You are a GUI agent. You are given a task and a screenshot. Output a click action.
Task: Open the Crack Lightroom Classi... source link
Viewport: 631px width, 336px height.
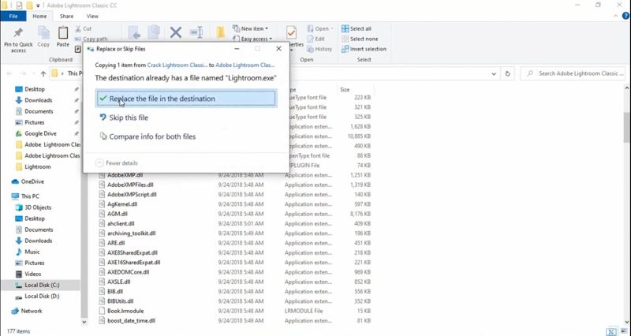click(x=177, y=65)
